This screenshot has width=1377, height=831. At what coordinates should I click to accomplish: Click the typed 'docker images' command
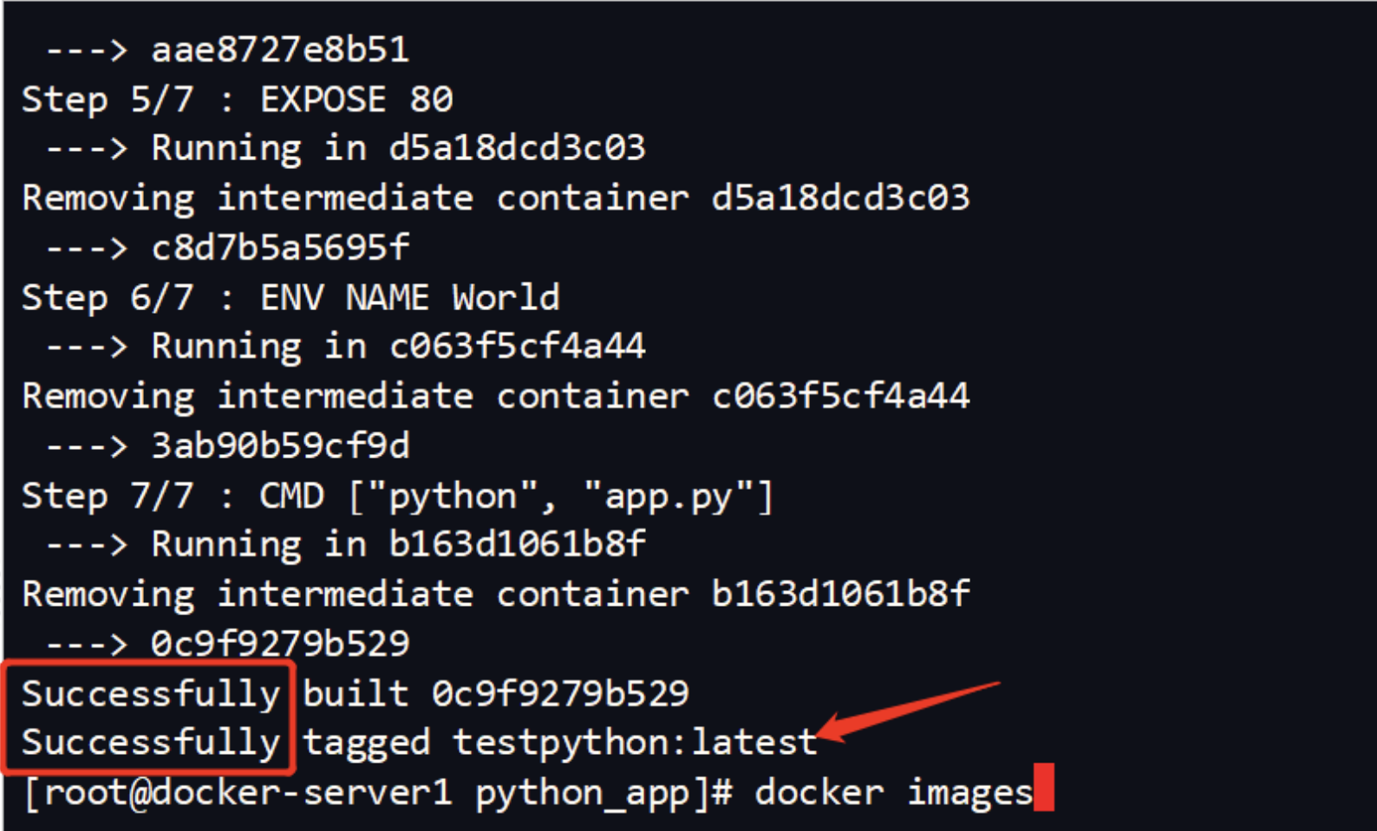point(893,792)
